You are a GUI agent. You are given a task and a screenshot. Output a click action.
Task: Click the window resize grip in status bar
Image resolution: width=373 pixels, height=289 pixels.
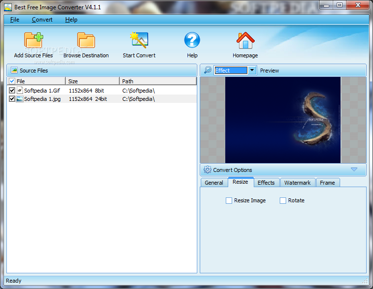click(x=365, y=281)
